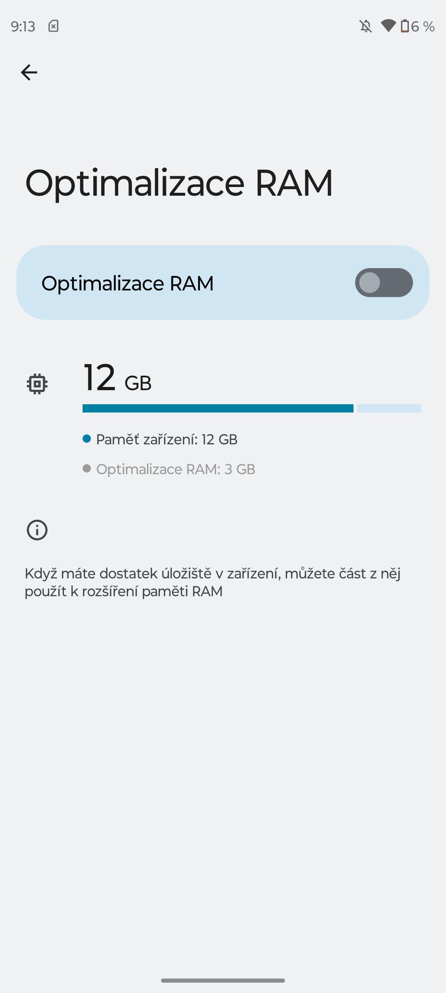Tap the 12 GB total memory value
Image resolution: width=446 pixels, height=993 pixels.
coord(117,378)
